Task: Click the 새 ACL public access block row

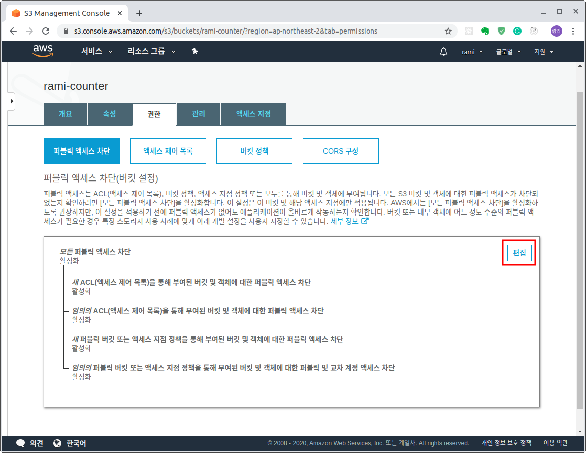Action: click(x=191, y=282)
